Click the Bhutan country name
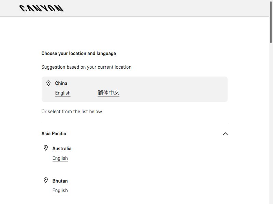The height and width of the screenshot is (204, 273). pos(60,181)
